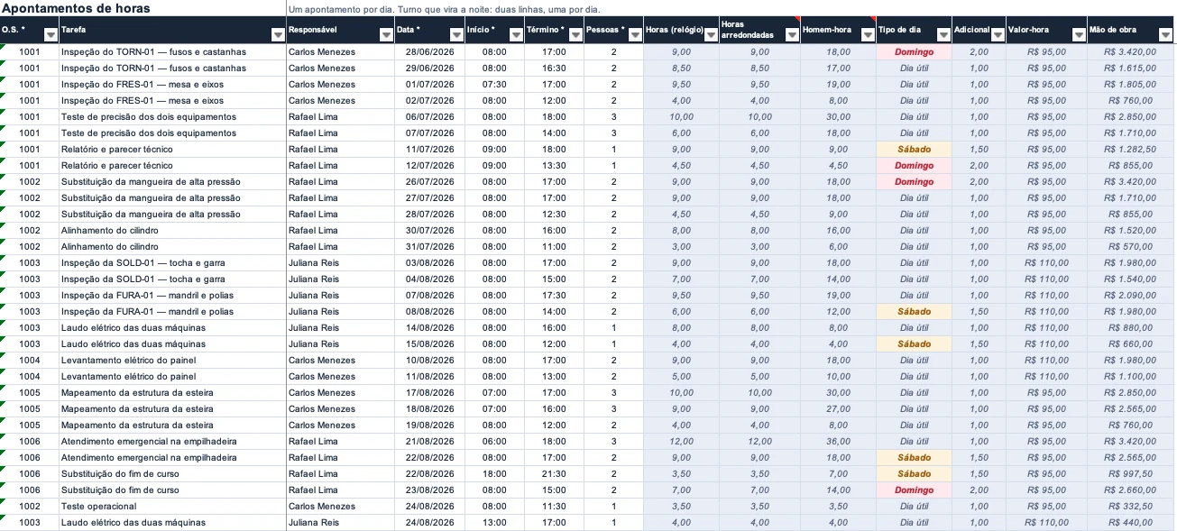Select the Mão de obra cell R$ 440,00
The width and height of the screenshot is (1177, 531).
[x=1132, y=523]
